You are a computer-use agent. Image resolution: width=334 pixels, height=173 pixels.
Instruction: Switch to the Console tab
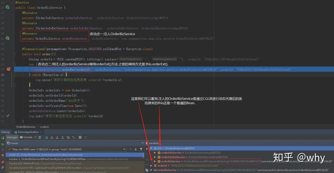click(x=26, y=137)
